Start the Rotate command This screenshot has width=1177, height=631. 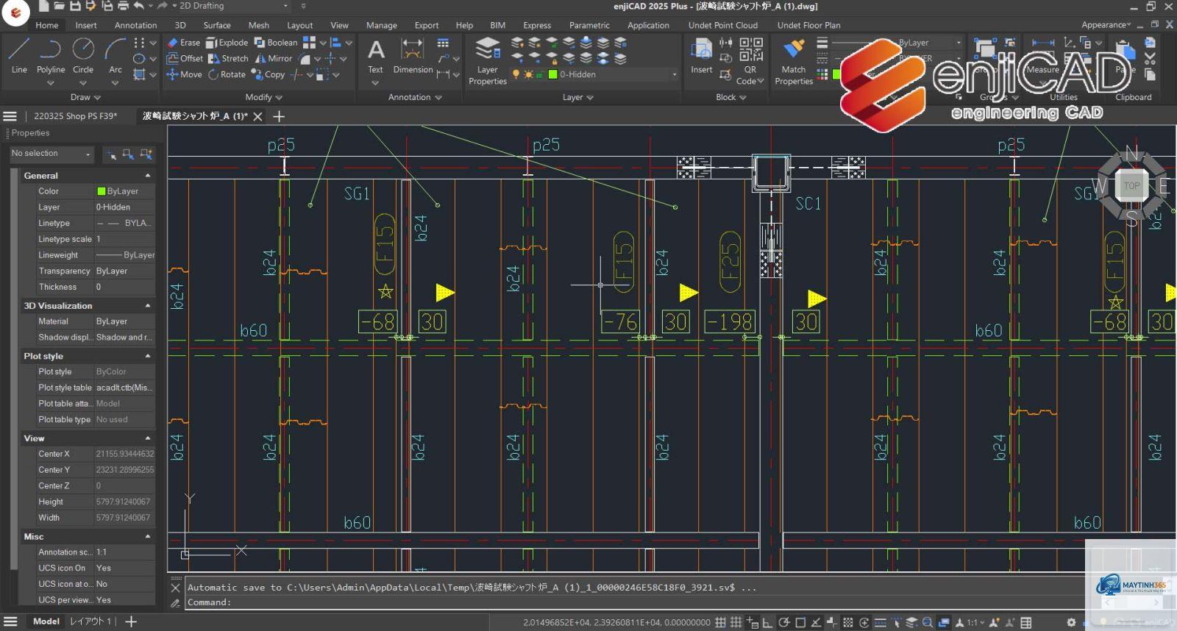(227, 74)
